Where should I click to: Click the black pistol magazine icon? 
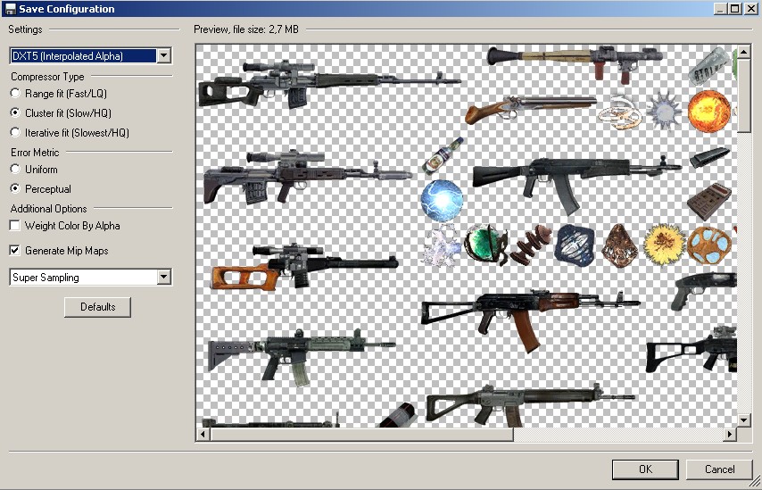[x=709, y=157]
